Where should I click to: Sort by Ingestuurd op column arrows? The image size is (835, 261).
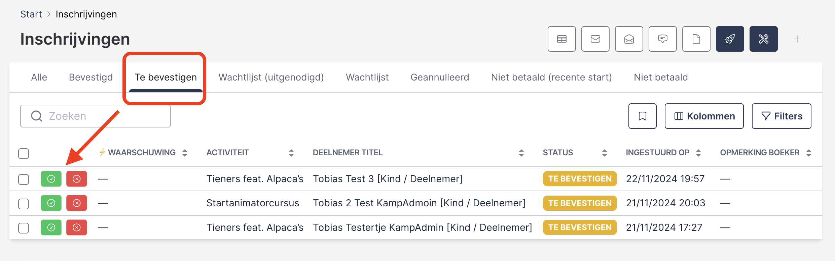coord(698,153)
